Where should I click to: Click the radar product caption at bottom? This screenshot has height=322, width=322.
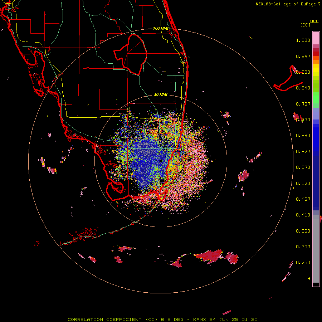[x=162, y=319]
